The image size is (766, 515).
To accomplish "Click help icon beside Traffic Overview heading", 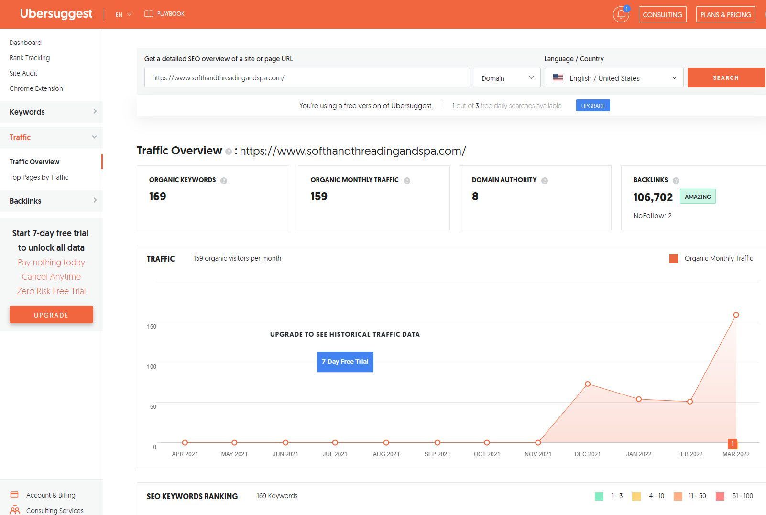I will [229, 152].
